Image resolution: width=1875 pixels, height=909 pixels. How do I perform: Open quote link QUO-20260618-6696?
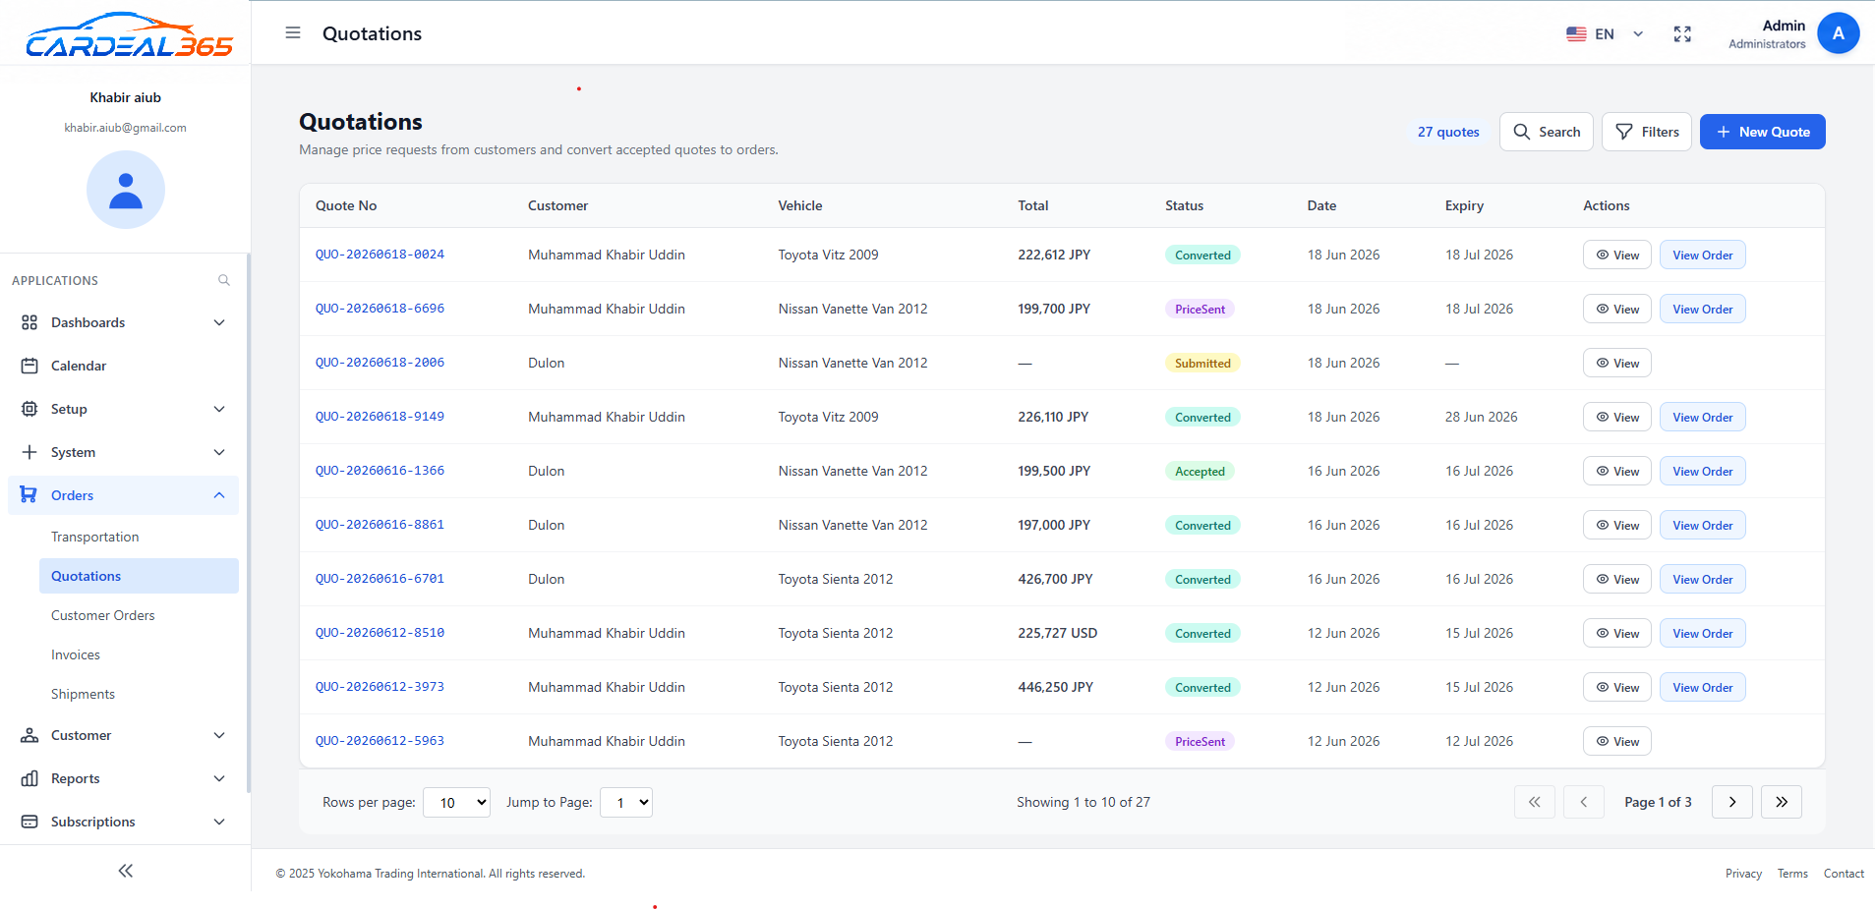[x=380, y=309]
